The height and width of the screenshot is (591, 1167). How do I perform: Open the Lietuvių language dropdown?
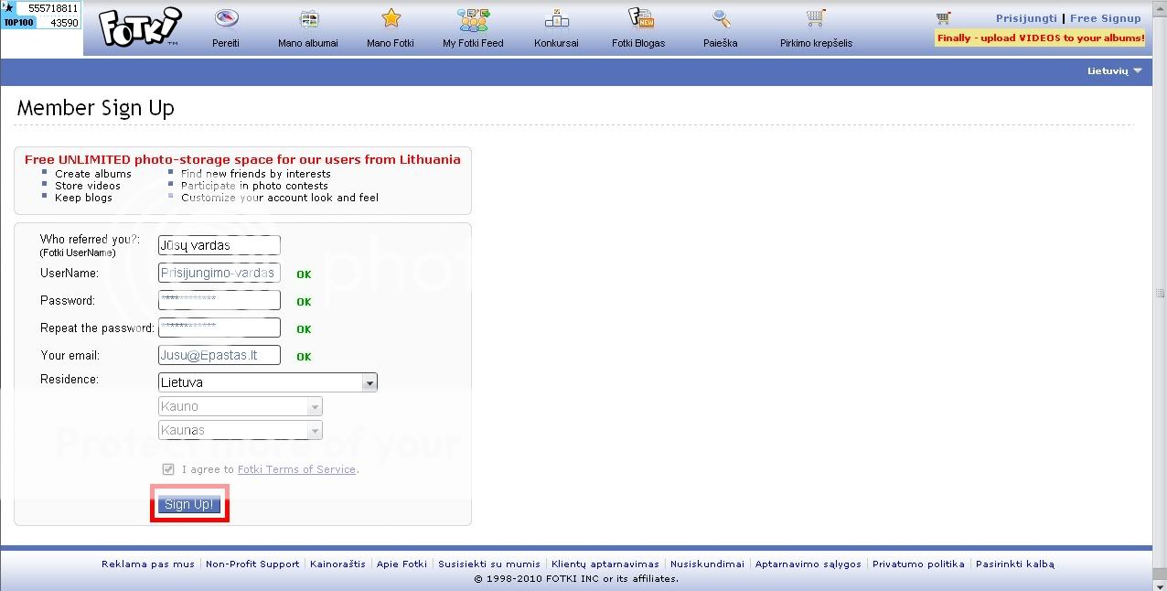point(1115,70)
